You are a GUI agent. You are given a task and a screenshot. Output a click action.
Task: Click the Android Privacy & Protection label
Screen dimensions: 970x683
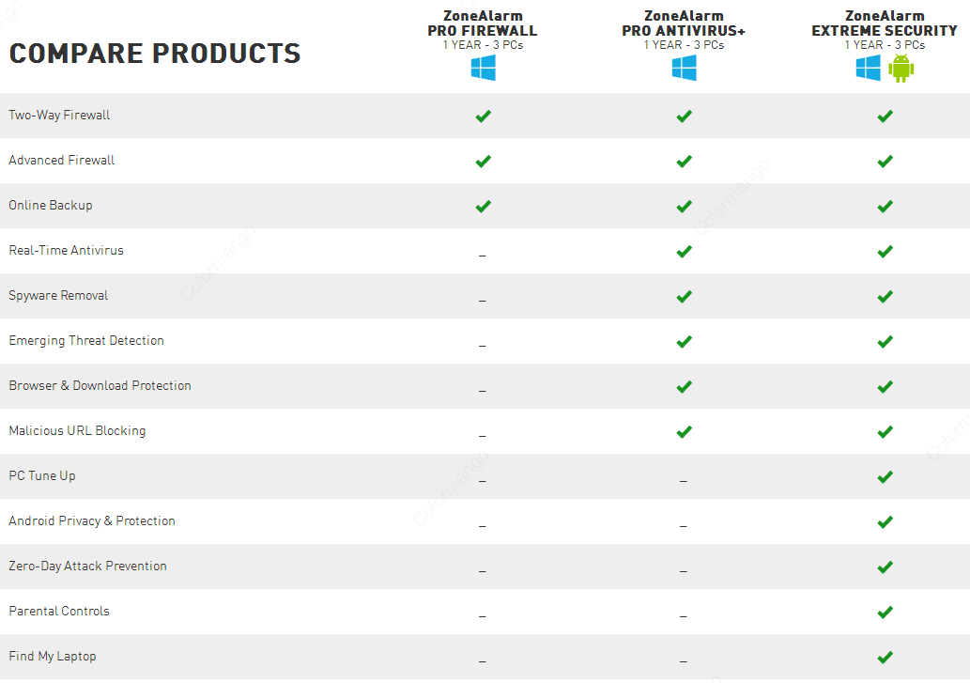tap(92, 520)
